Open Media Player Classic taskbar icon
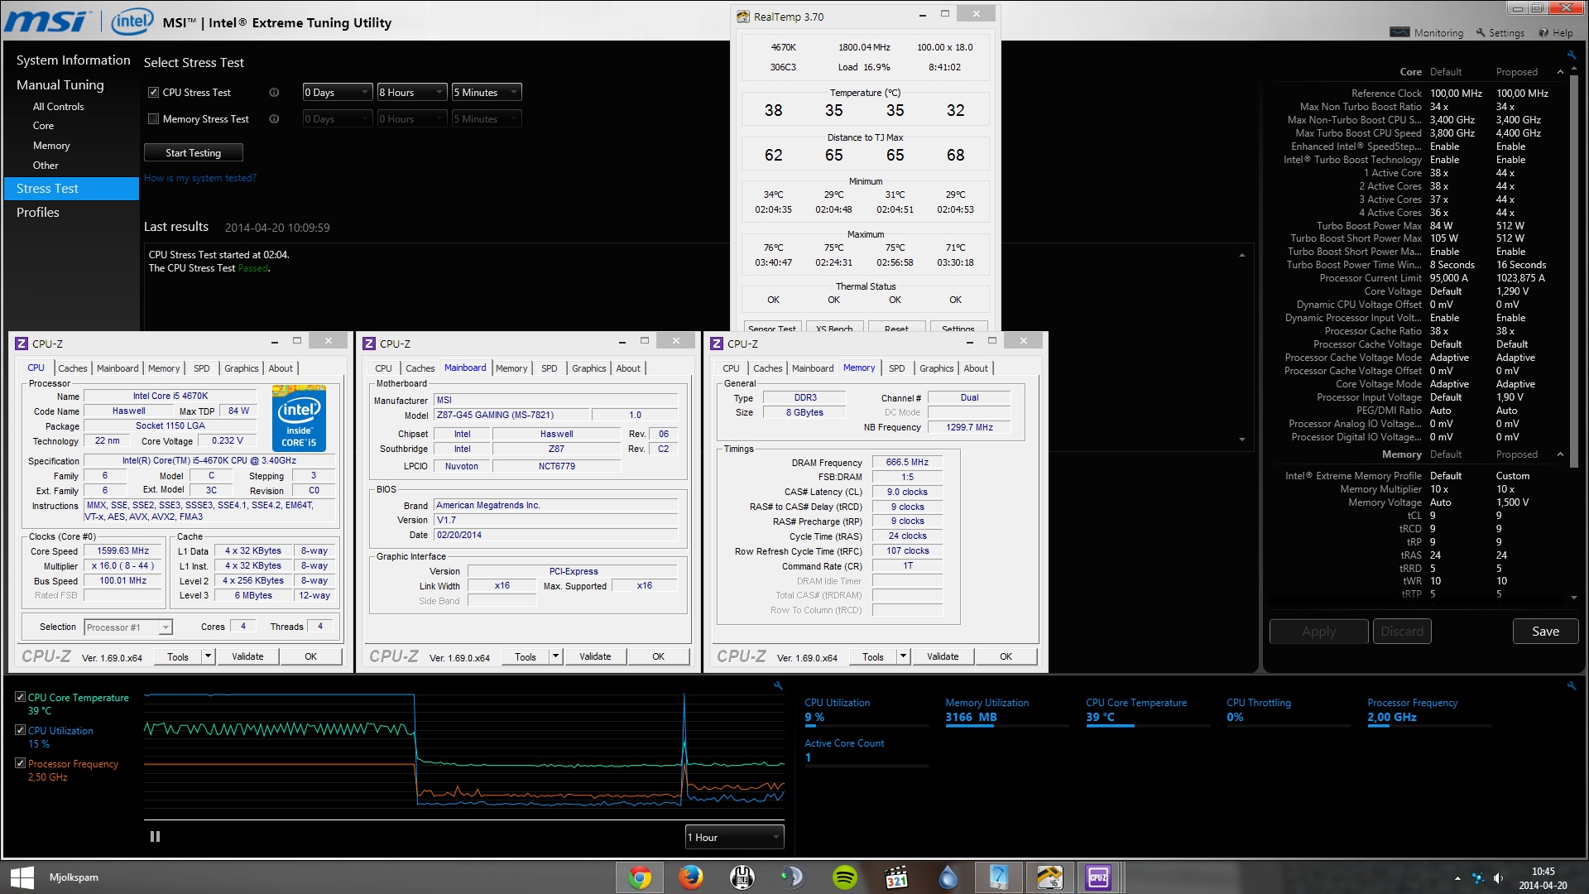 point(895,877)
